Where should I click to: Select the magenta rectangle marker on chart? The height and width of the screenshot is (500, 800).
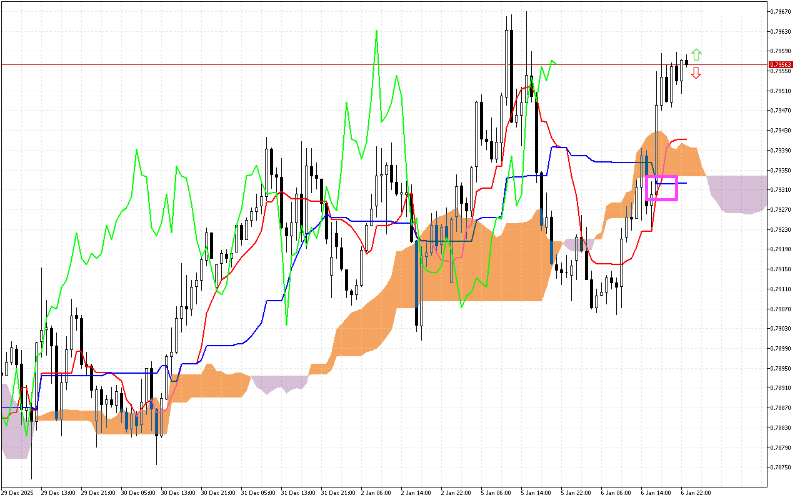(x=661, y=188)
